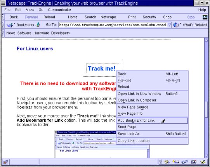This screenshot has height=167, width=210.
Task: Collapse the location toolbar via its handle
Action: pyautogui.click(x=3, y=25)
